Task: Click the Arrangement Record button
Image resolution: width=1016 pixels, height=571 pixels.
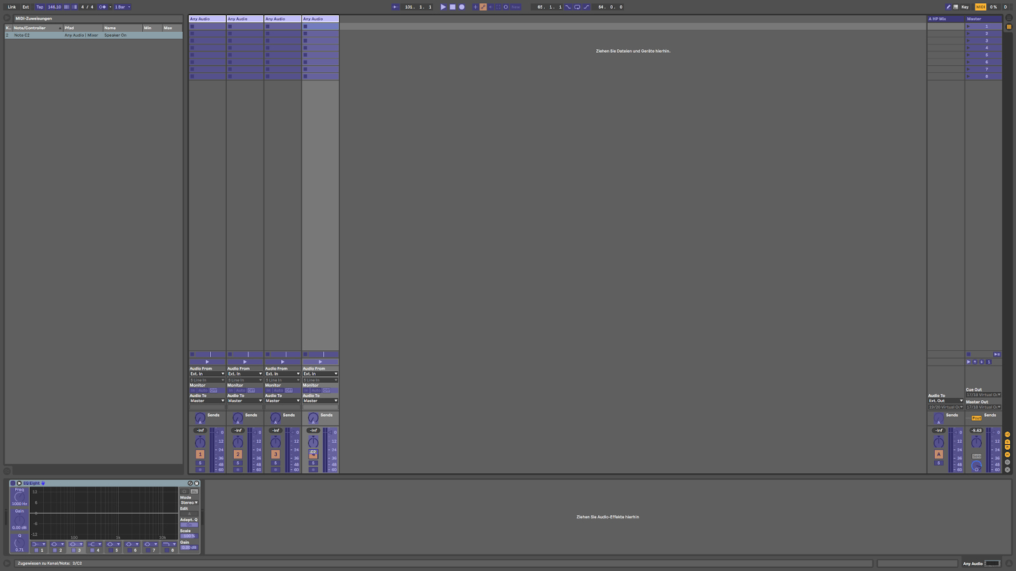Action: point(462,7)
